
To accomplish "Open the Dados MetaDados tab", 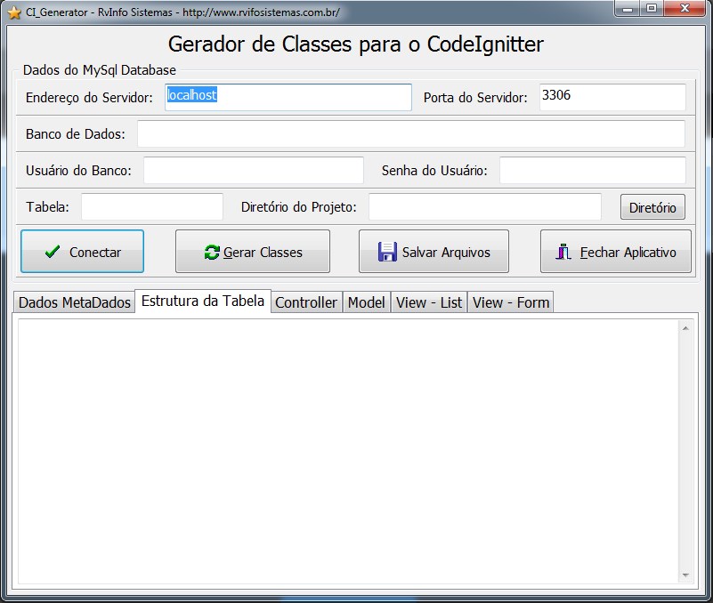I will point(75,302).
